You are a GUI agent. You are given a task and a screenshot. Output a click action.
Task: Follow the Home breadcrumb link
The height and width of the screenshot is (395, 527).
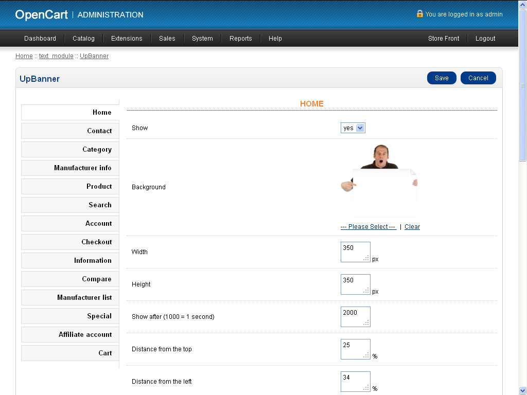coord(24,56)
